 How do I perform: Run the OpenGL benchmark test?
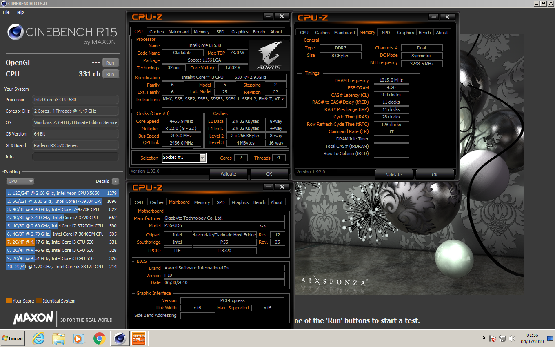click(x=110, y=63)
